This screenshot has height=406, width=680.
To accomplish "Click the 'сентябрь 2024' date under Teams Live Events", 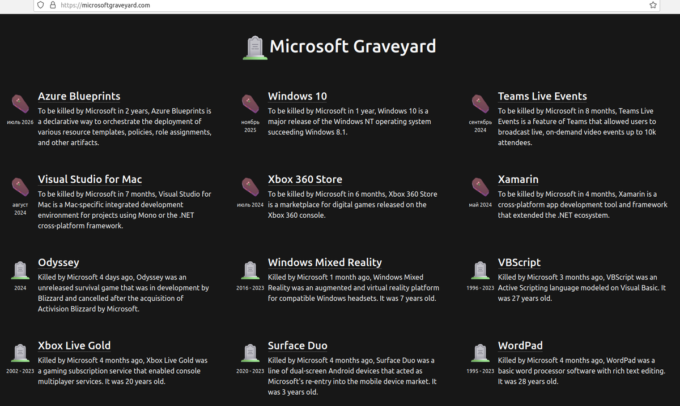I will (481, 126).
